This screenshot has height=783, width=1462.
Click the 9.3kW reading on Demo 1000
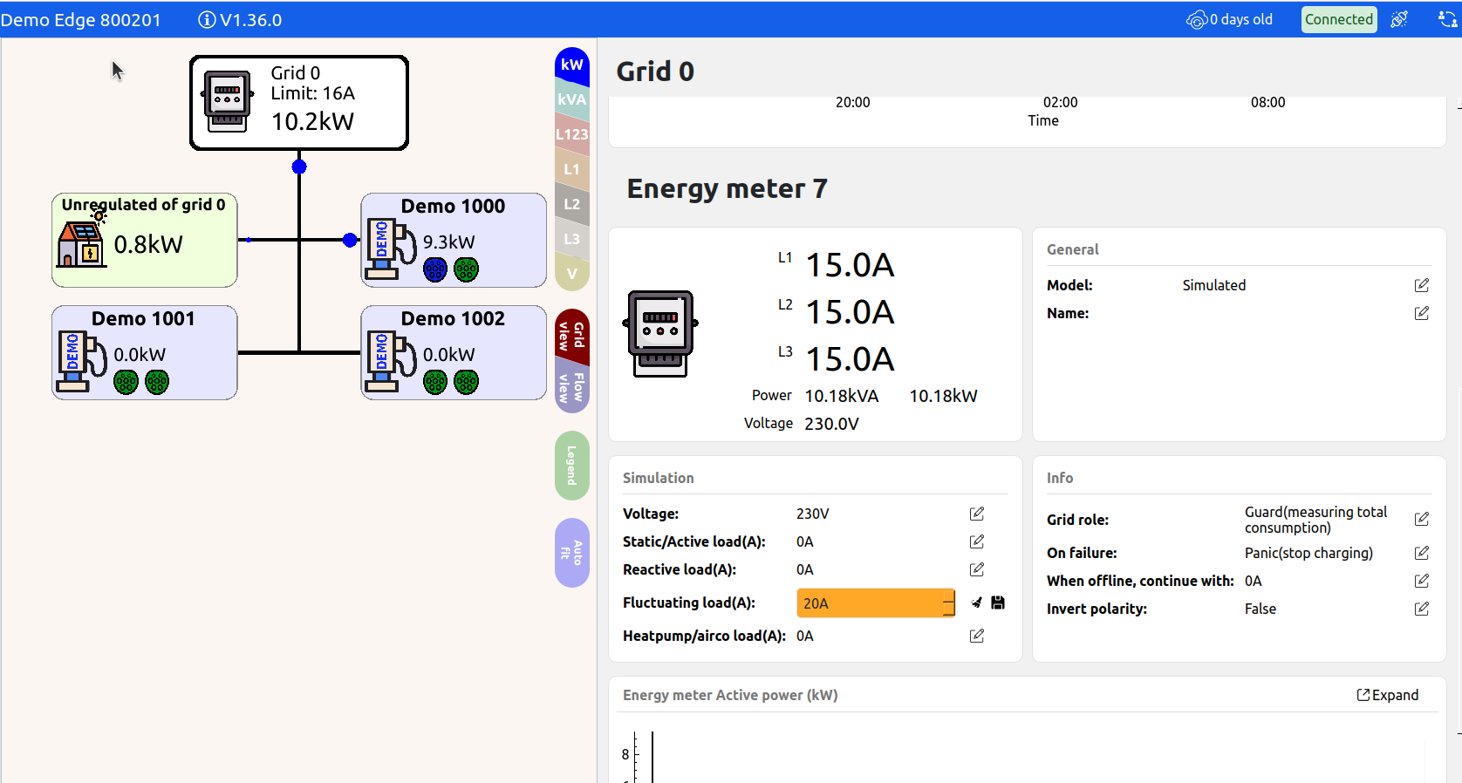449,242
